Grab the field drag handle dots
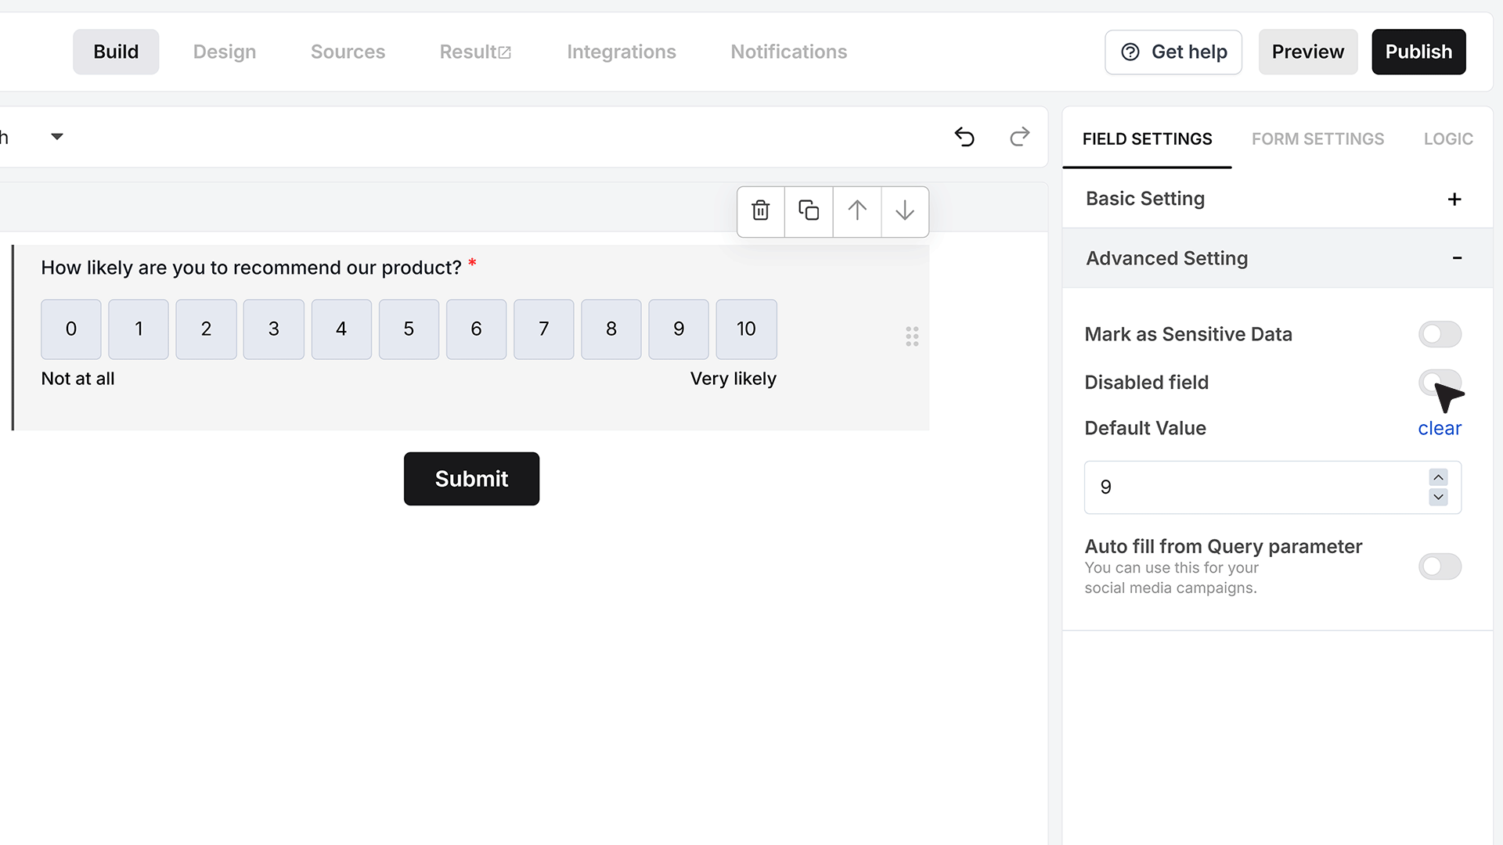Image resolution: width=1503 pixels, height=845 pixels. [x=912, y=336]
